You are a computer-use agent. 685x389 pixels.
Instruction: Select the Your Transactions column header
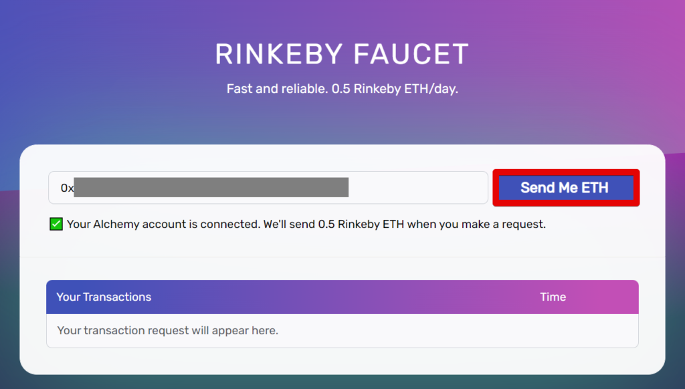[104, 297]
